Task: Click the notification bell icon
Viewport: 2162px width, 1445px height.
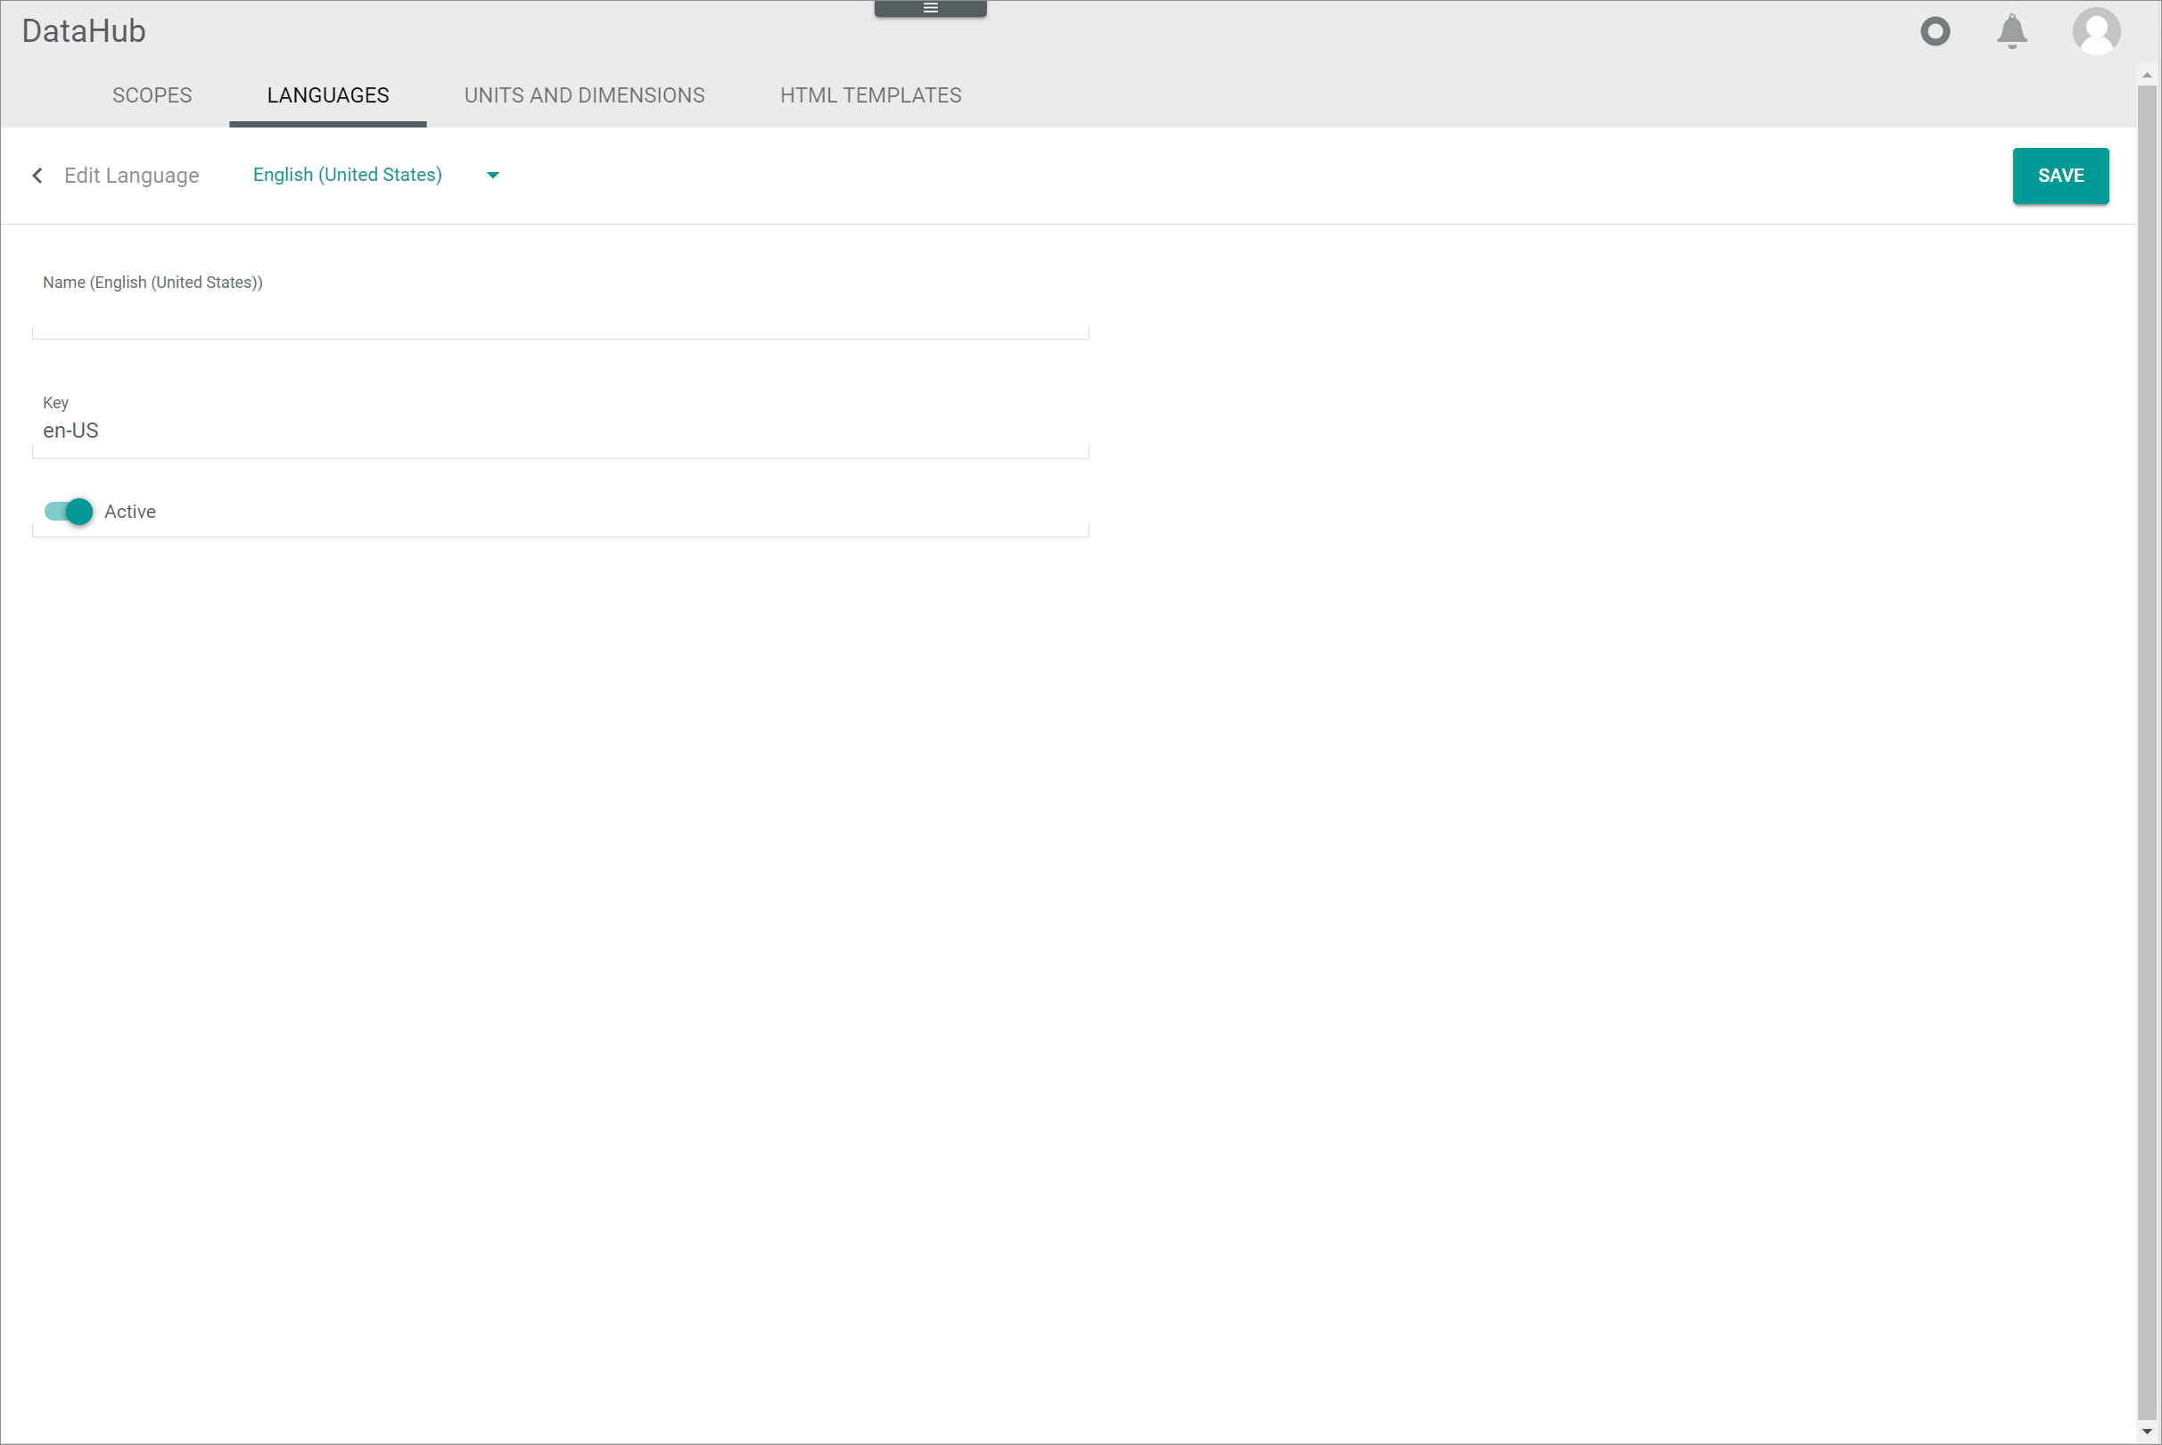Action: coord(2012,30)
